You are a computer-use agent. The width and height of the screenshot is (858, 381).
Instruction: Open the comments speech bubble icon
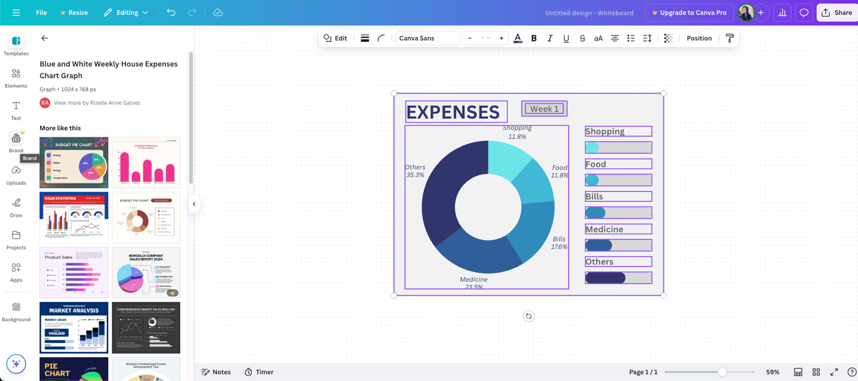tap(804, 13)
